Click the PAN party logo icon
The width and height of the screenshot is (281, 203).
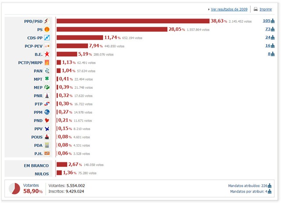coord(47,71)
